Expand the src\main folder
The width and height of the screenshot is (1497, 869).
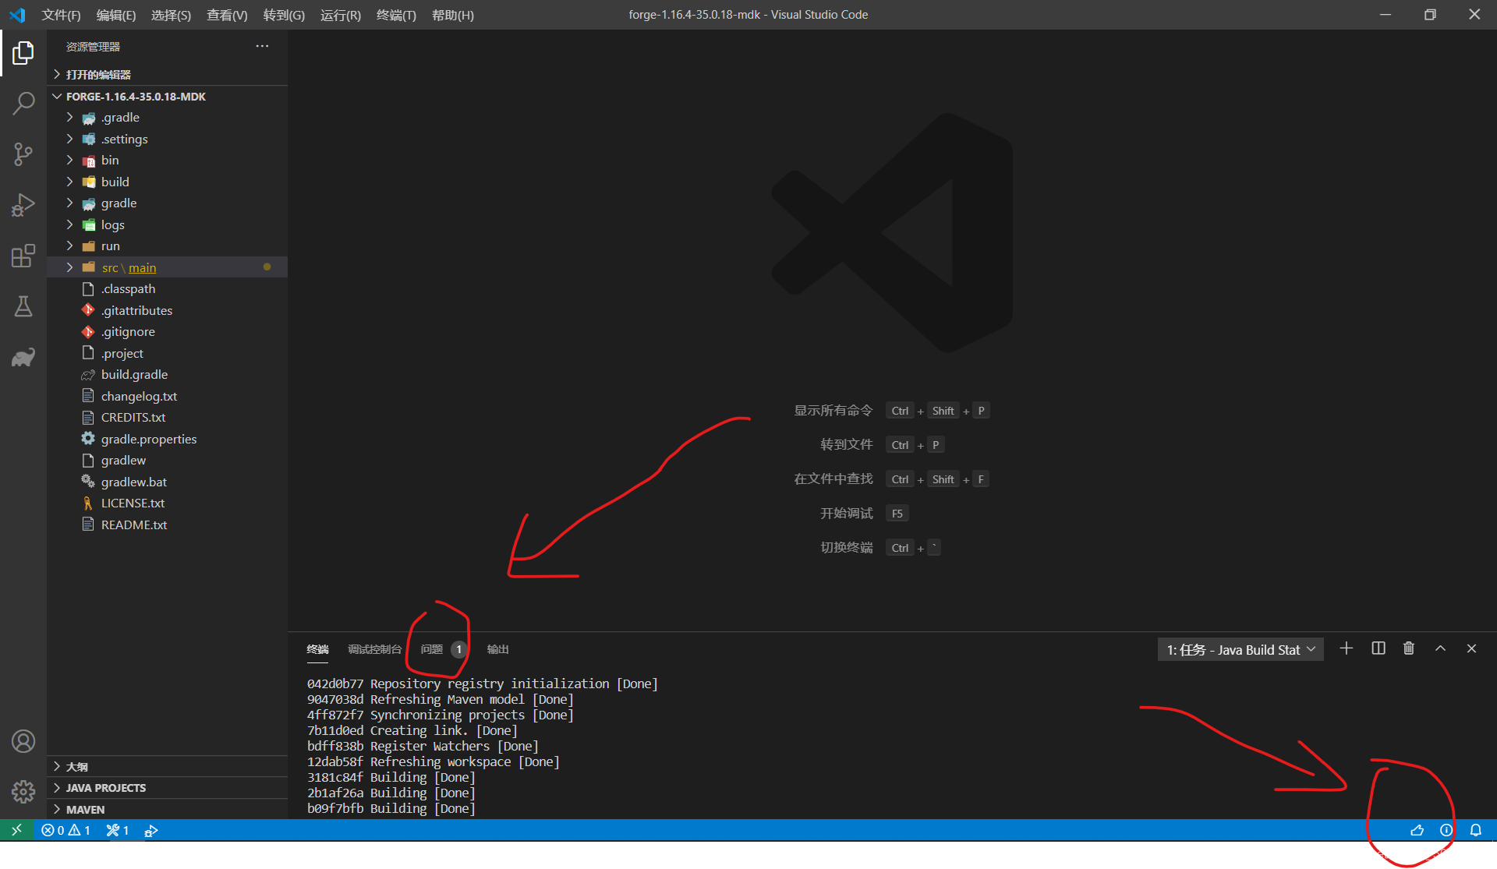click(x=168, y=267)
